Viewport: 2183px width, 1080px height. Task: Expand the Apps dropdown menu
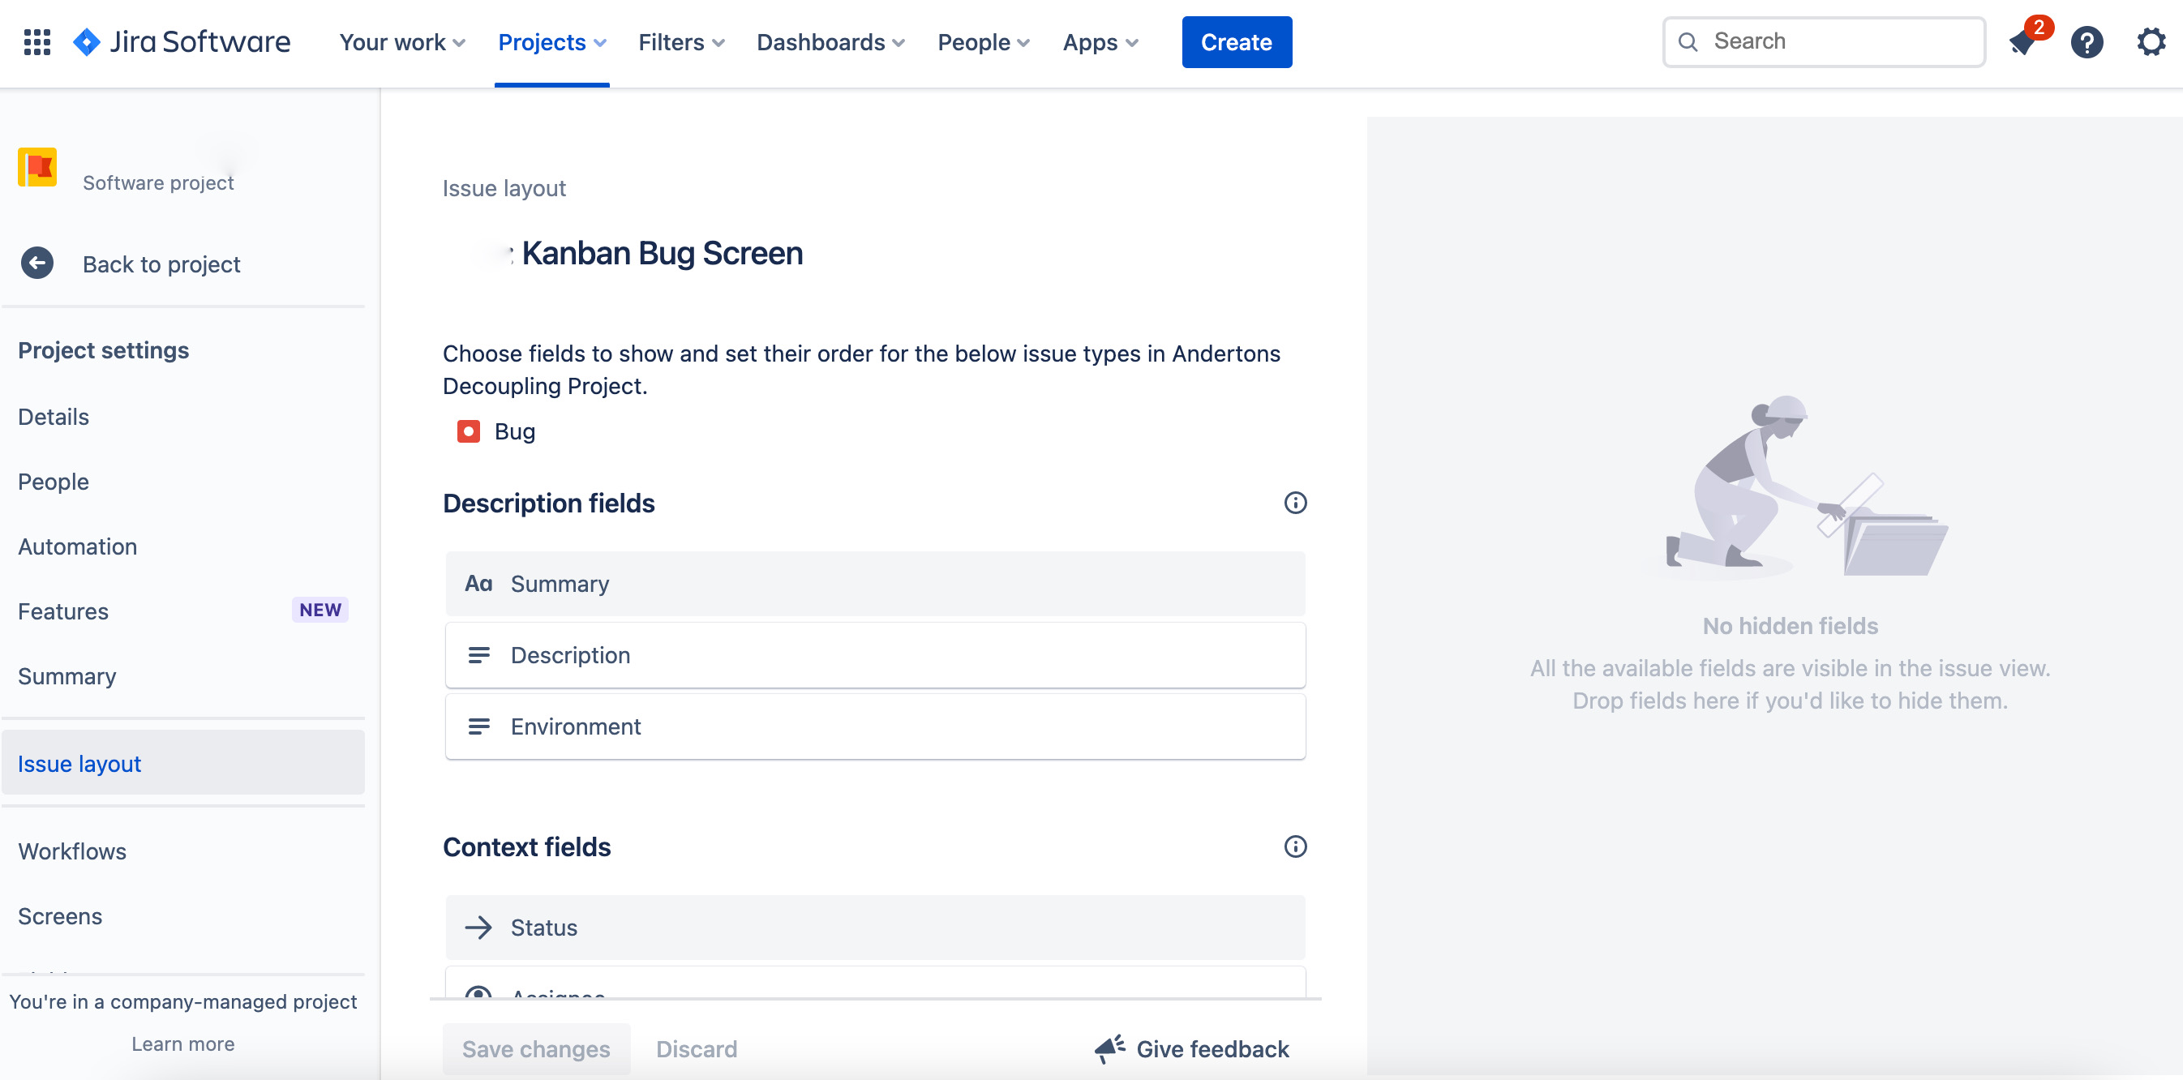pos(1100,42)
